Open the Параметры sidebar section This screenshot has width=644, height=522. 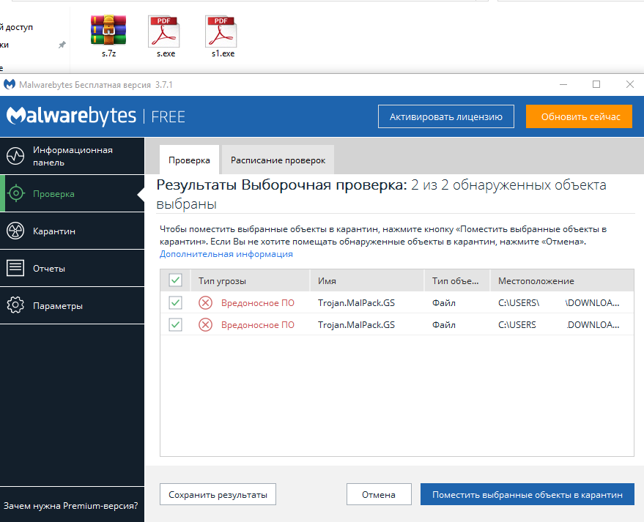pos(73,305)
